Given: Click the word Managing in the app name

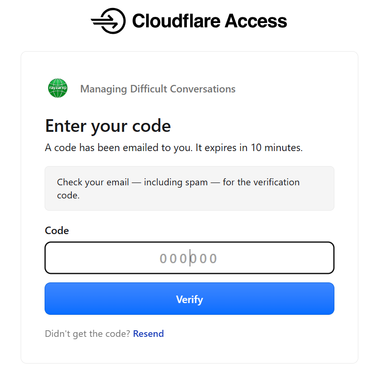Looking at the screenshot, I should point(104,89).
